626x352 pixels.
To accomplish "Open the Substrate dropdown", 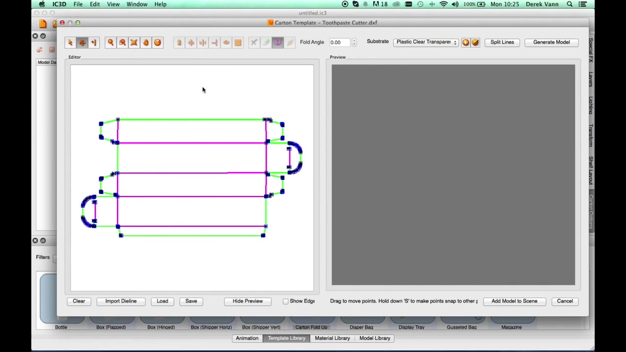I will coord(426,42).
